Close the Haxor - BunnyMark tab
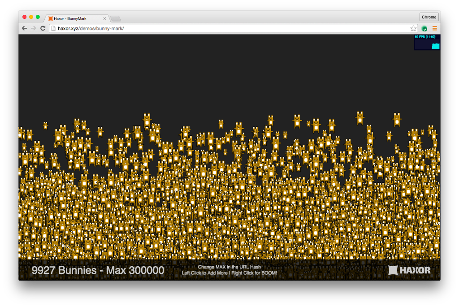459x307 pixels. pyautogui.click(x=104, y=18)
